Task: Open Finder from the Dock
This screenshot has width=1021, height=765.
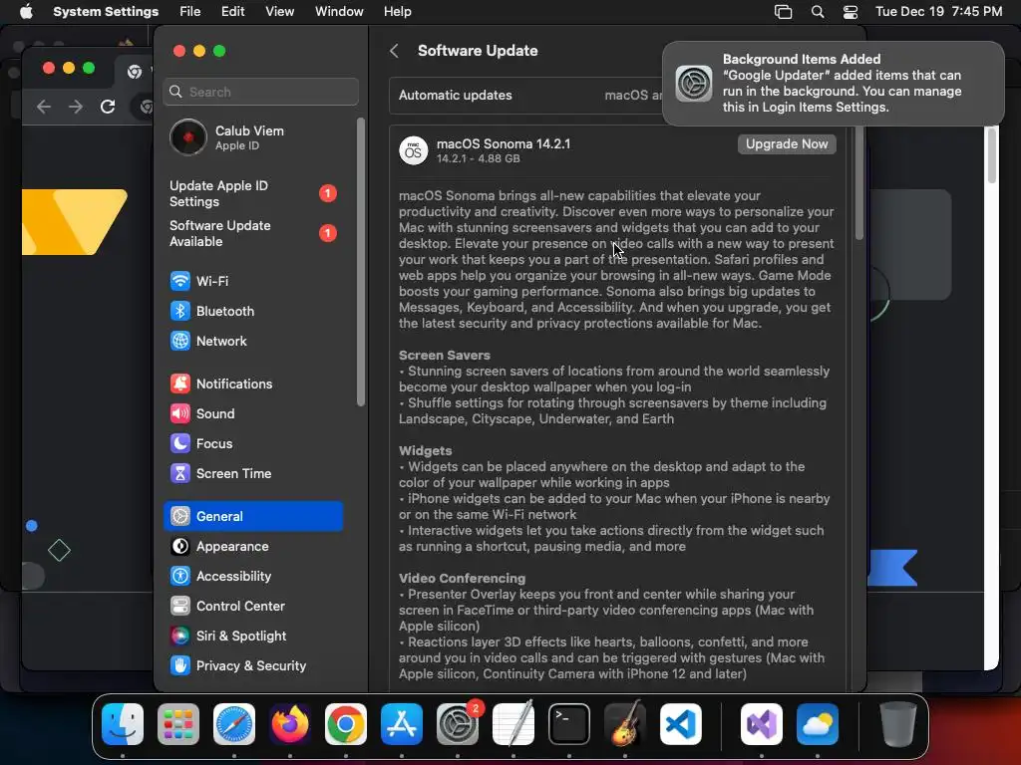Action: tap(123, 724)
